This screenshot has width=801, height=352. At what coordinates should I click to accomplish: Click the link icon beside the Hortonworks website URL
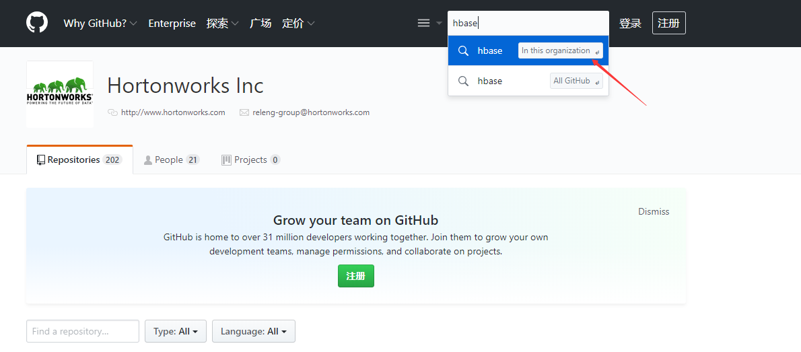click(x=113, y=112)
